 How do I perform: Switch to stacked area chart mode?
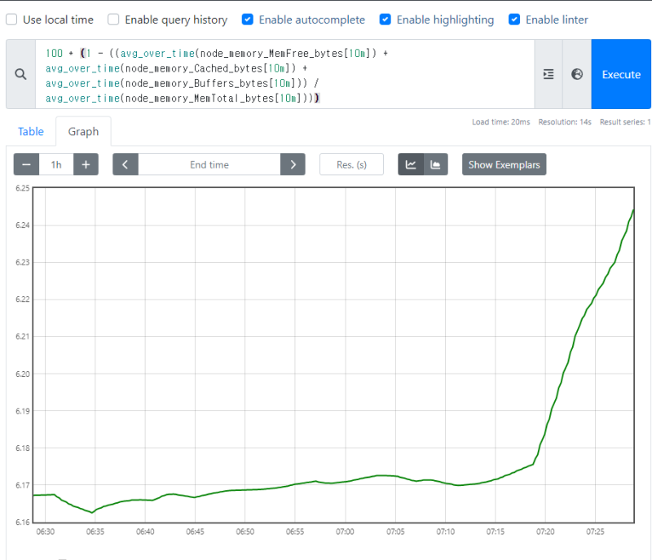tap(436, 164)
